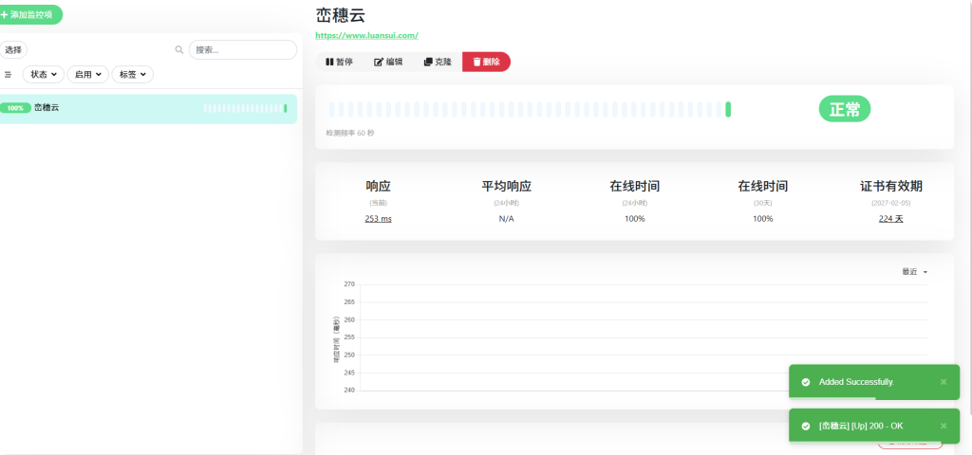Delete the monitor with red 删除 button
972x455 pixels.
click(487, 62)
